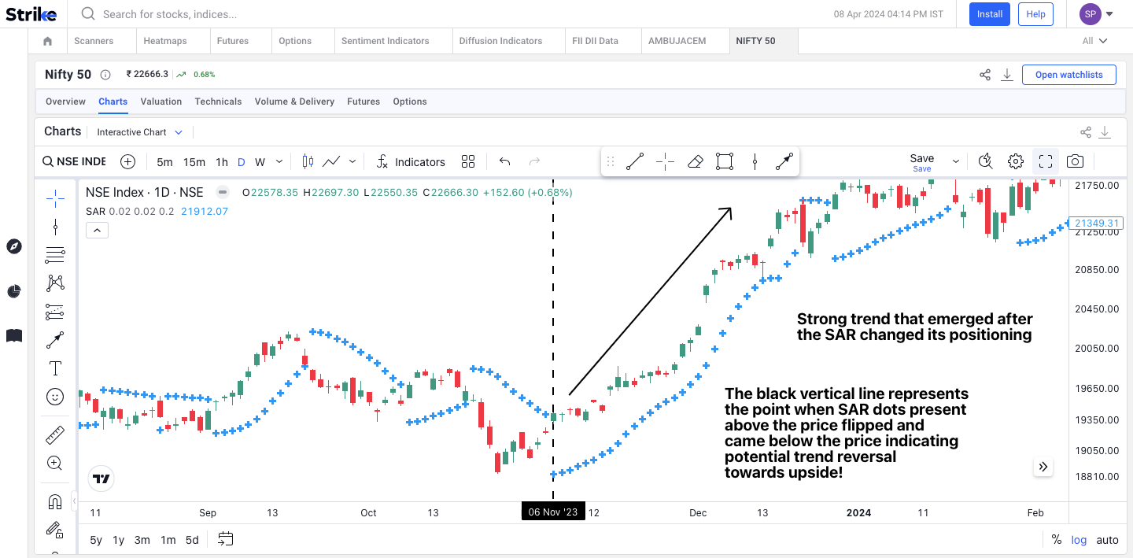Screen dimensions: 1133x558
Task: Share Nifty 50 page via share icon
Action: pos(985,75)
